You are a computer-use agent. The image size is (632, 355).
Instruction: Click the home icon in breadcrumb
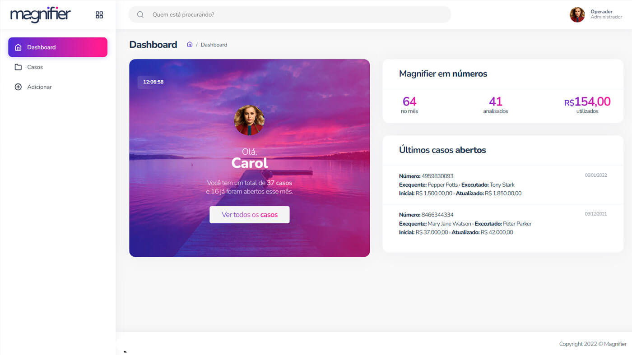[190, 44]
